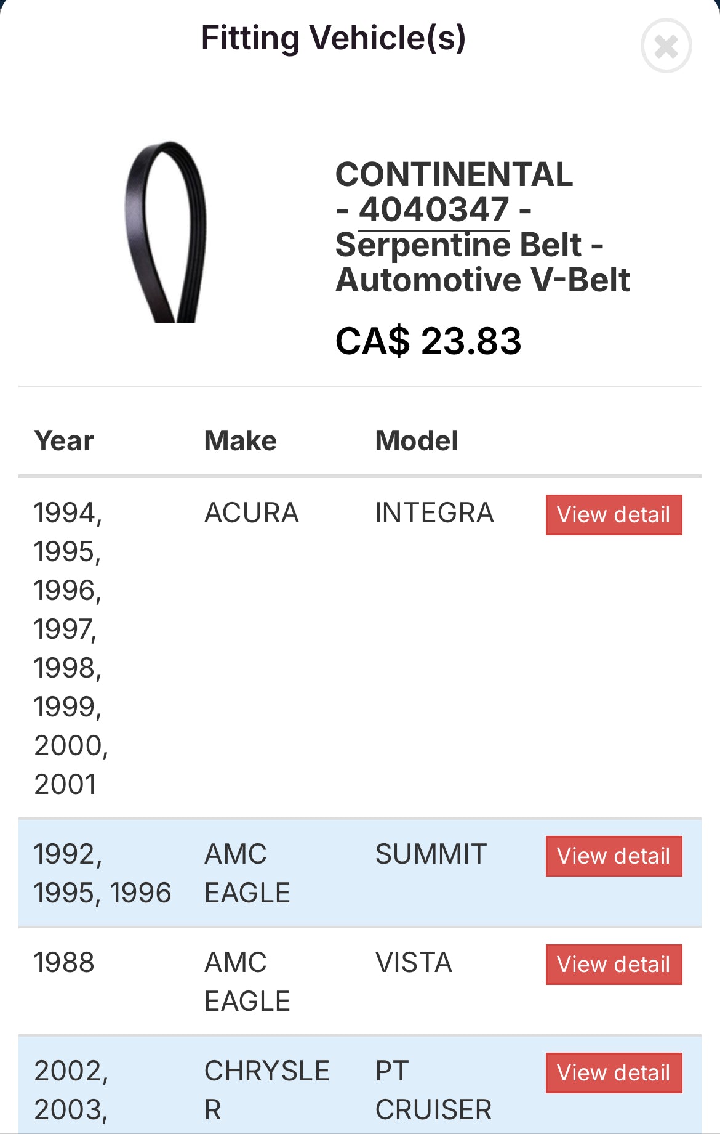Select the INTEGRA model cell

434,513
